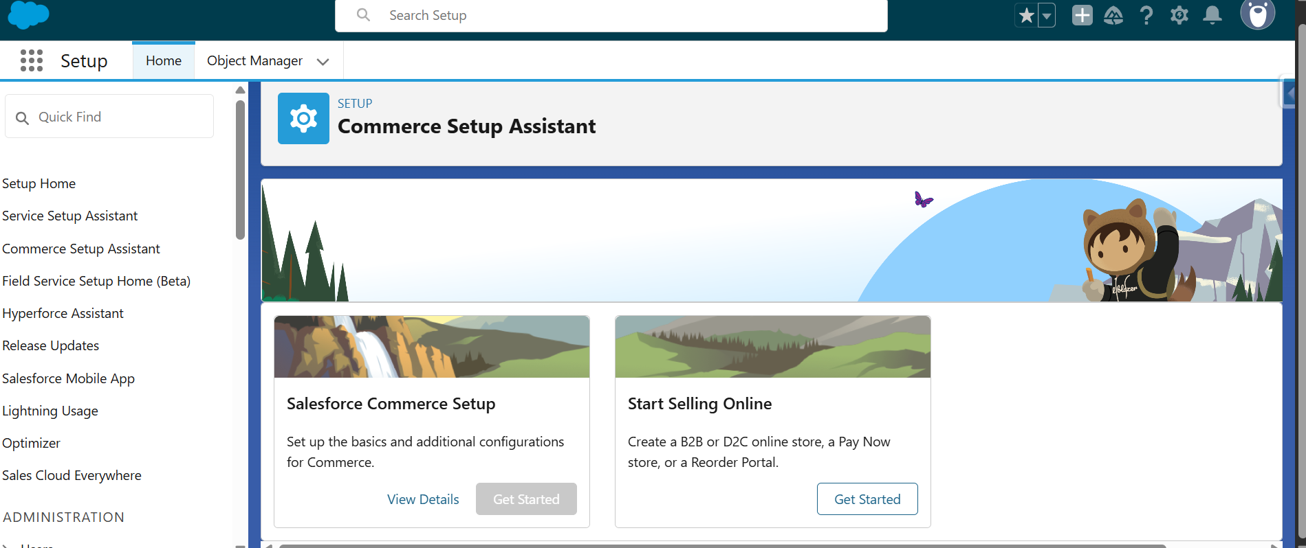The image size is (1306, 548).
Task: Click the Salesforce cloud logo
Action: [x=28, y=15]
